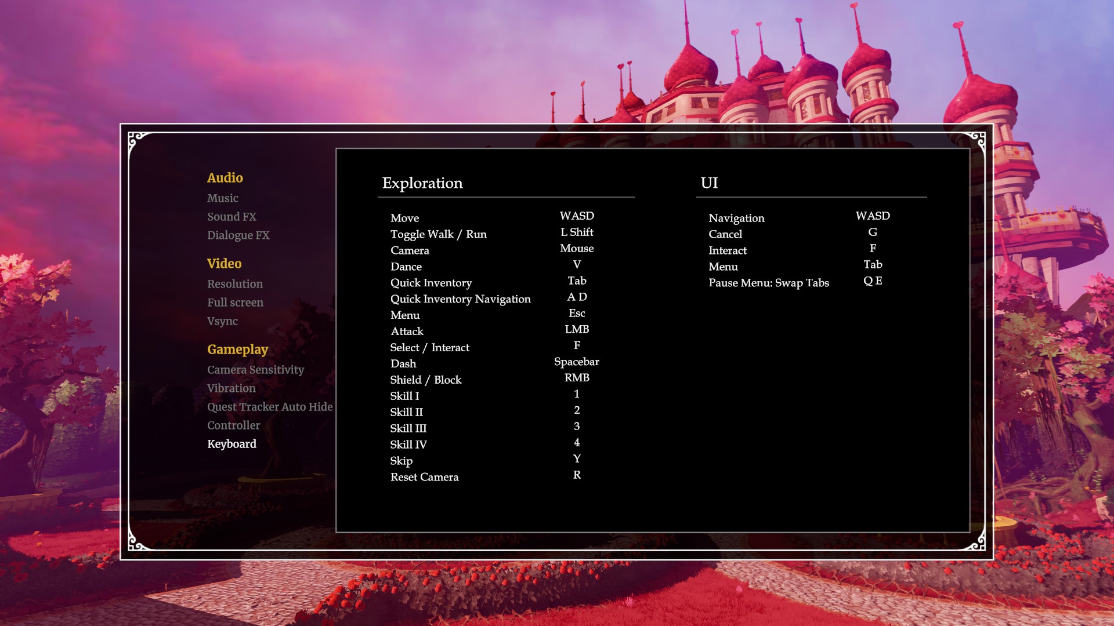Screen dimensions: 1114x626
Task: Click the L Shift key value
Action: click(x=577, y=232)
